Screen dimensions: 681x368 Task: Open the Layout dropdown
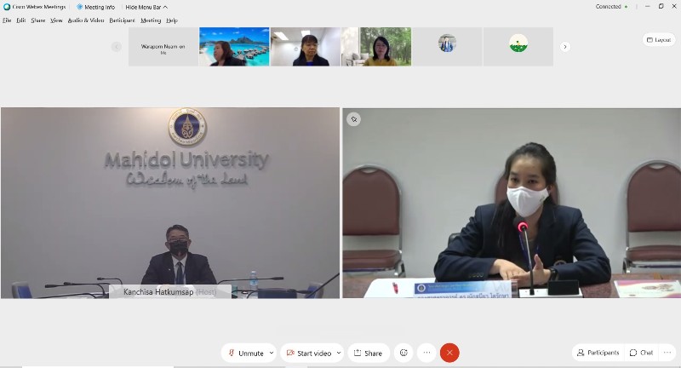(659, 40)
